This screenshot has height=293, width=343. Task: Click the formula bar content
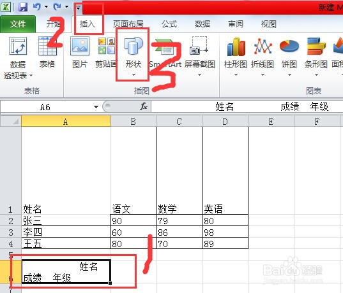[247, 107]
